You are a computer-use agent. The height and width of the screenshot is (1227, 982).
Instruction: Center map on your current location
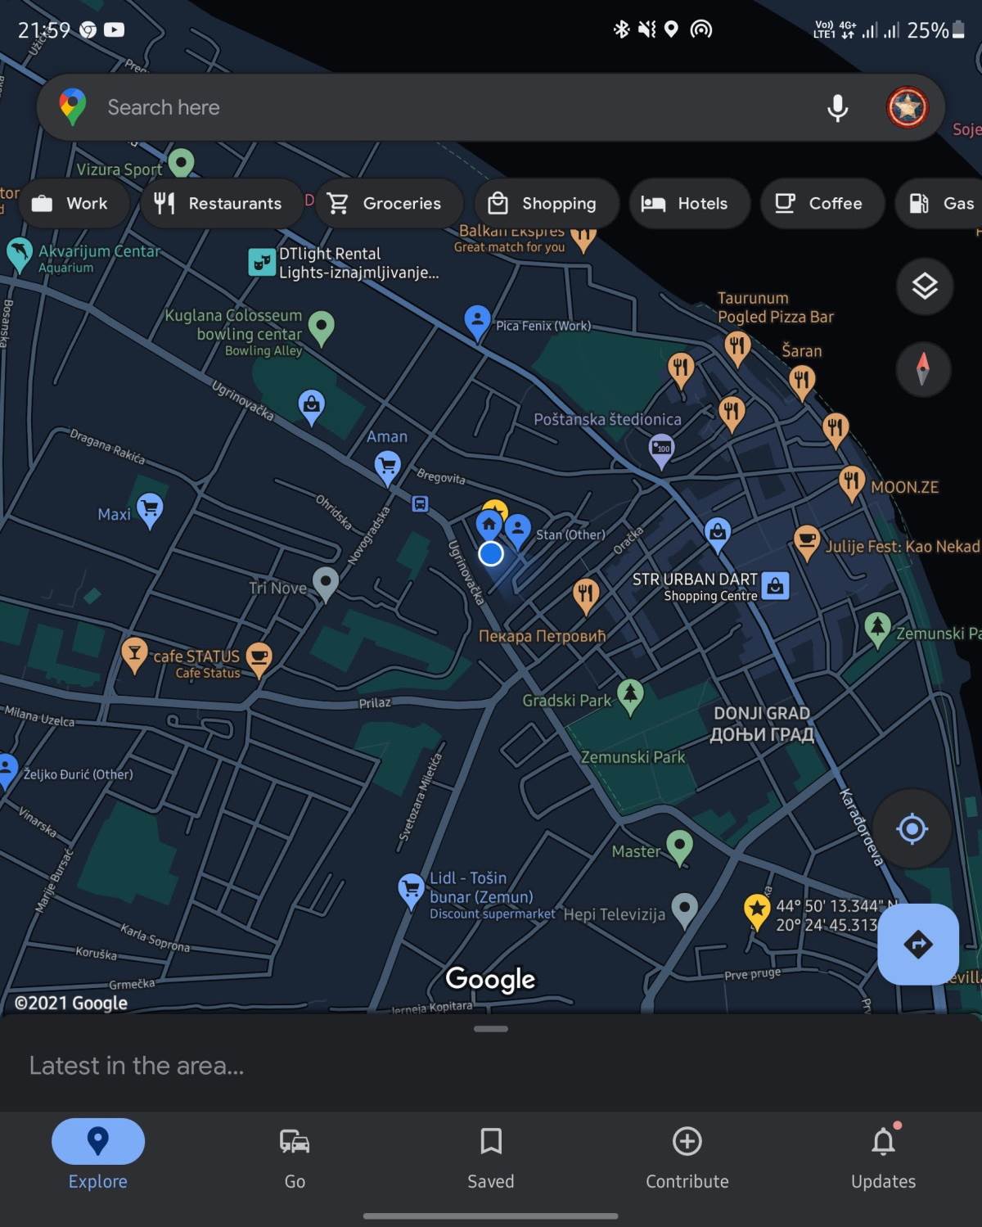coord(911,828)
